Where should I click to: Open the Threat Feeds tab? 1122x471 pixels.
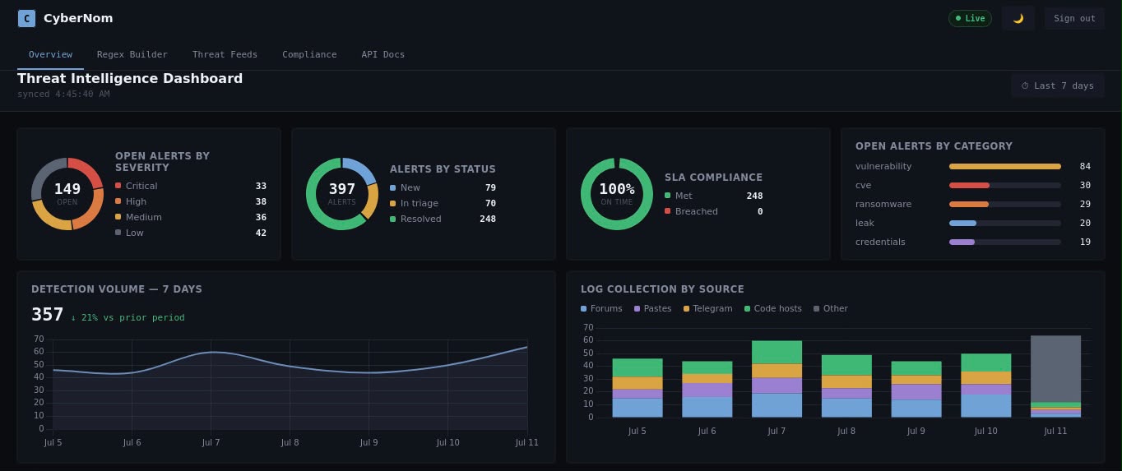click(x=225, y=54)
